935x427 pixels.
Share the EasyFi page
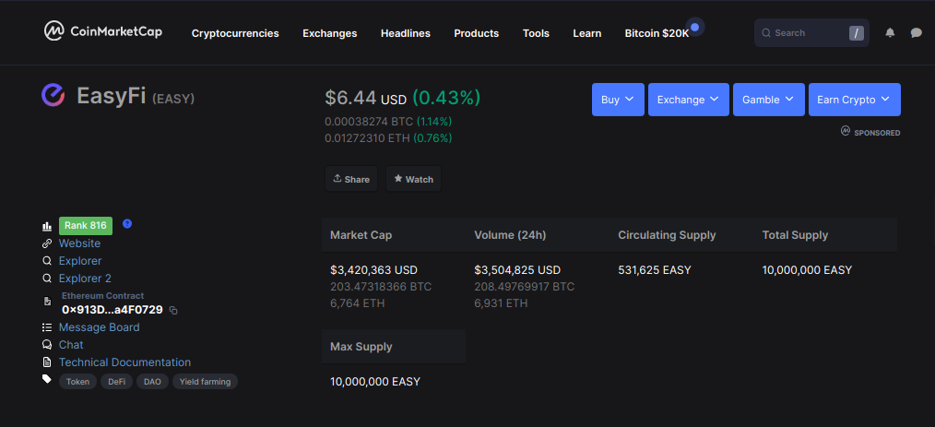(x=351, y=179)
